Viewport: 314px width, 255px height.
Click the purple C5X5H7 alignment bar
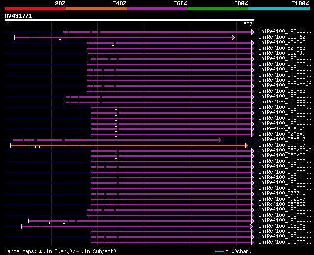pos(116,140)
